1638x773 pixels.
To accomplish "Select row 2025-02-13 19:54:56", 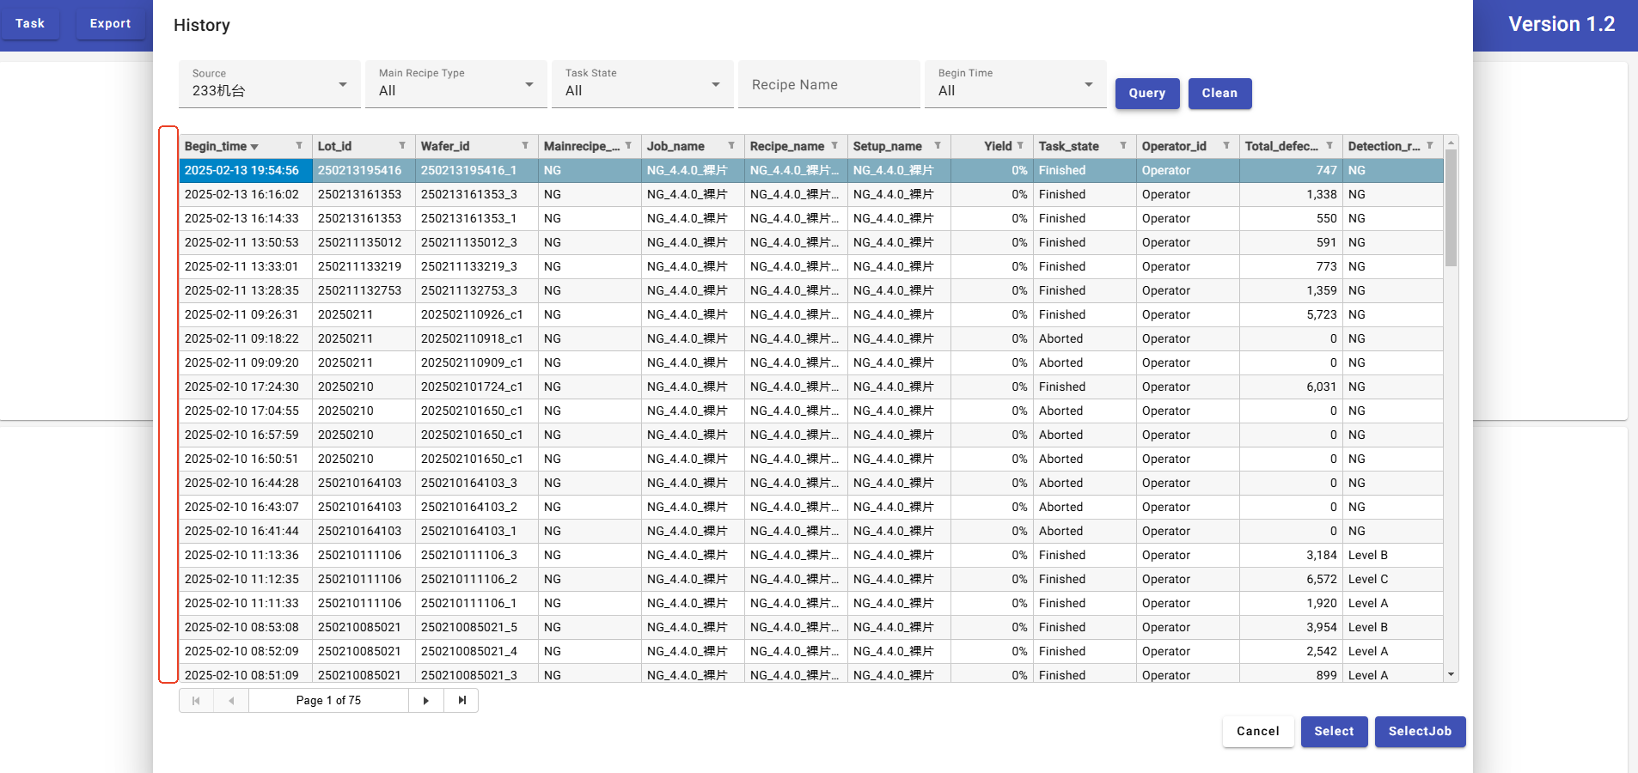I will point(811,170).
